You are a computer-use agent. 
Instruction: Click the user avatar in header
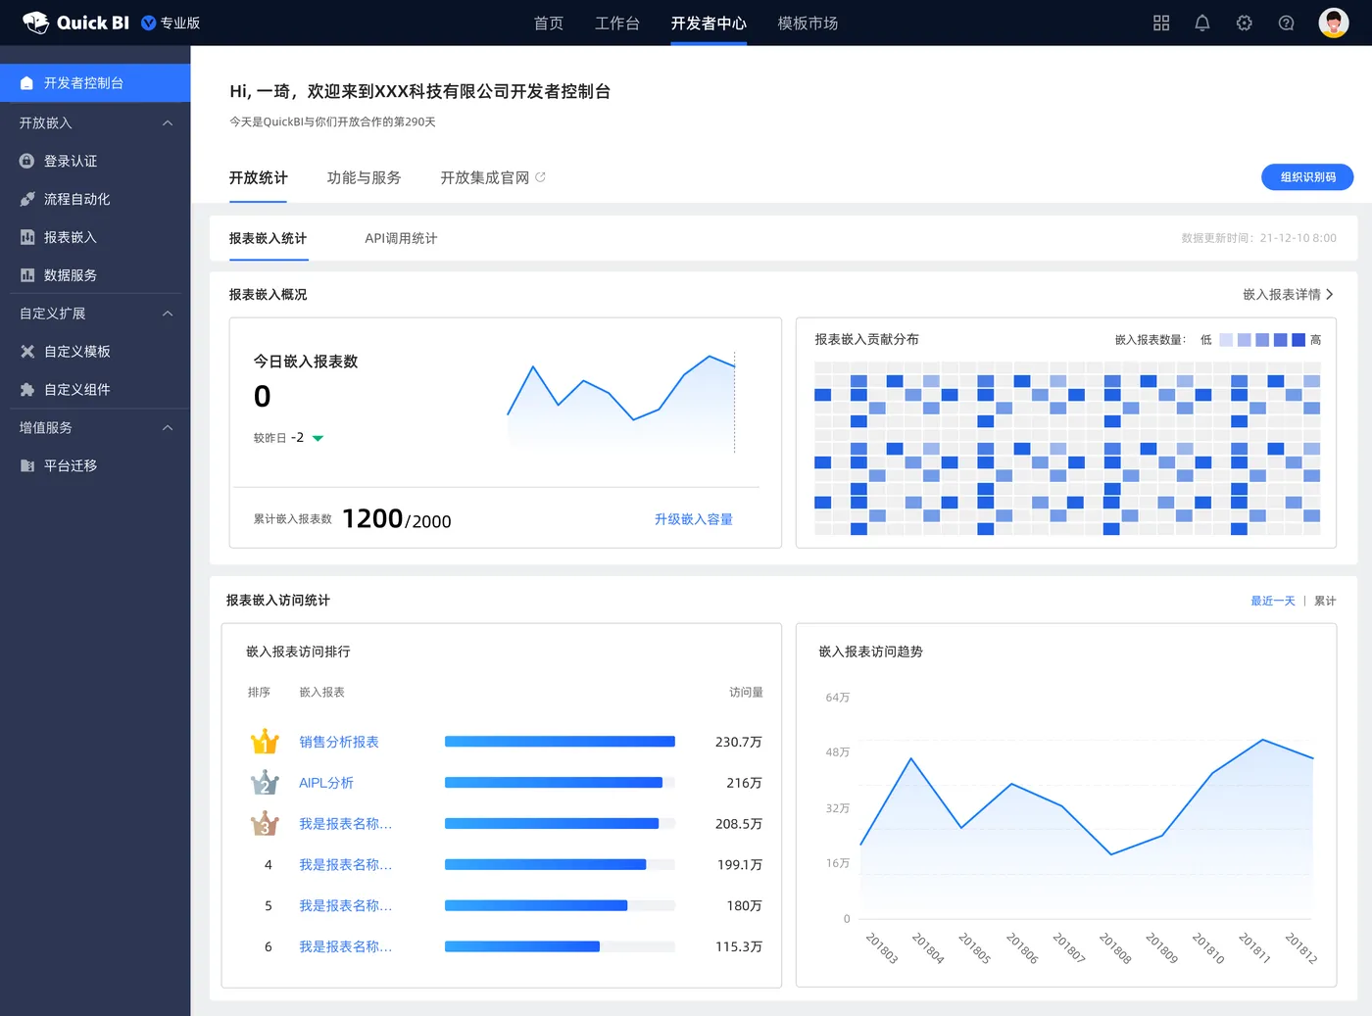1334,23
